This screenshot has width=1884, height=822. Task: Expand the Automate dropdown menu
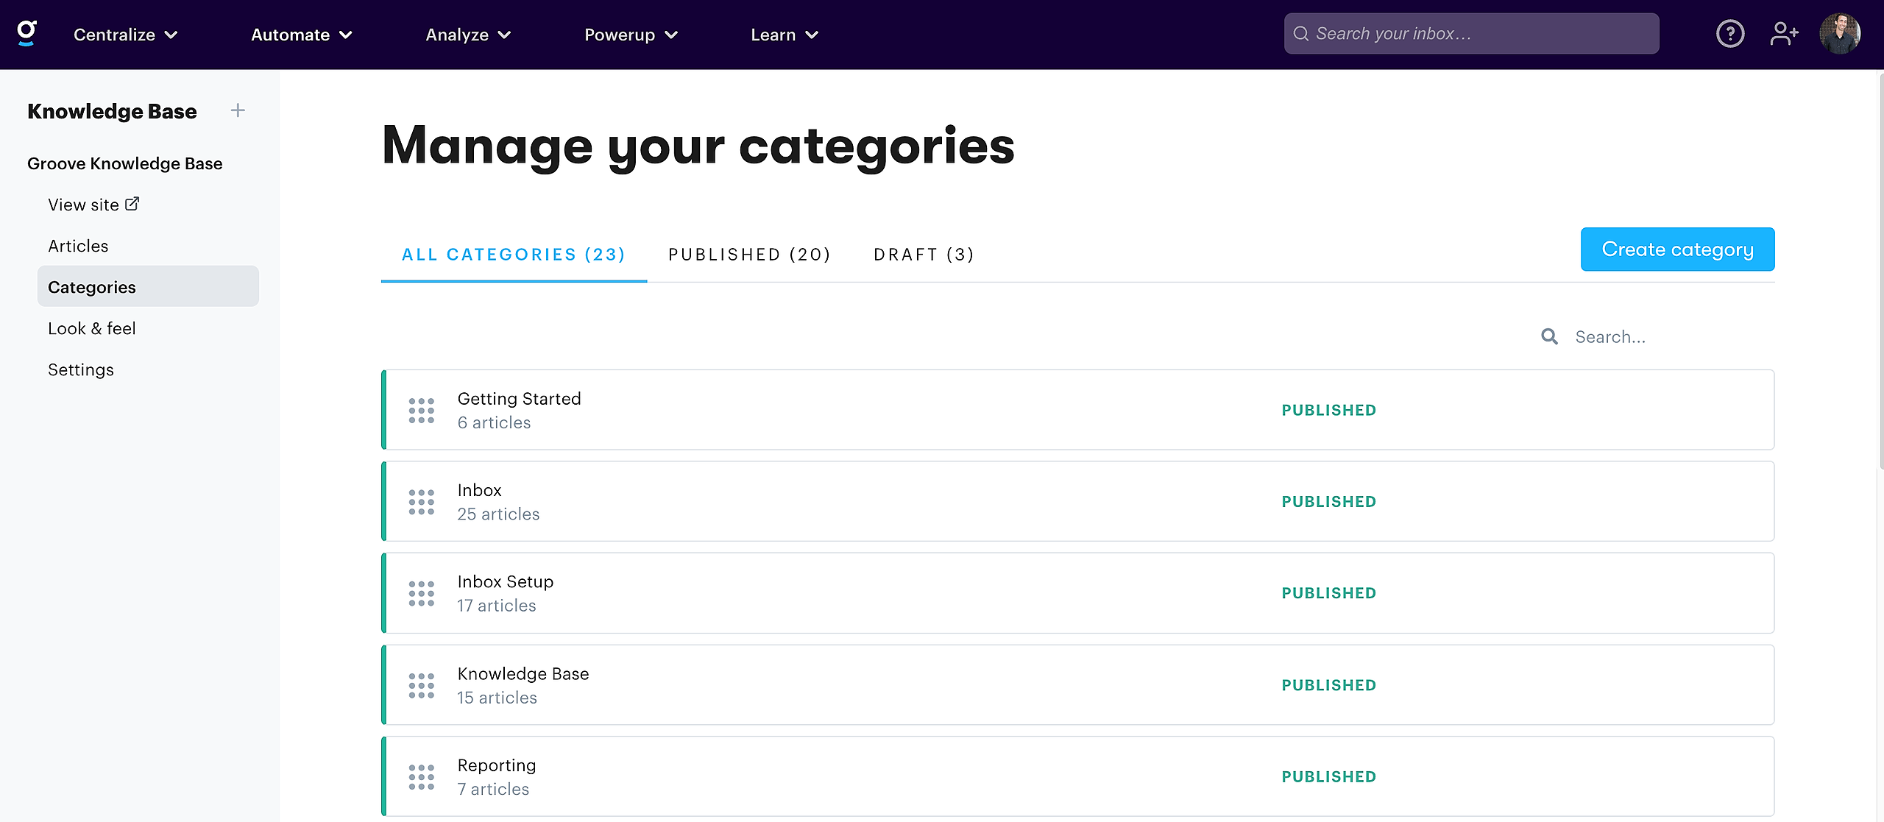301,35
